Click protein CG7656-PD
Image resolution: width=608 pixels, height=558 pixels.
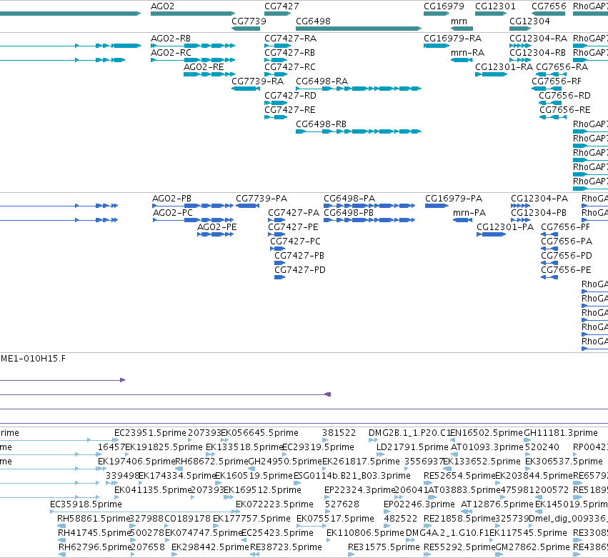pos(549,263)
